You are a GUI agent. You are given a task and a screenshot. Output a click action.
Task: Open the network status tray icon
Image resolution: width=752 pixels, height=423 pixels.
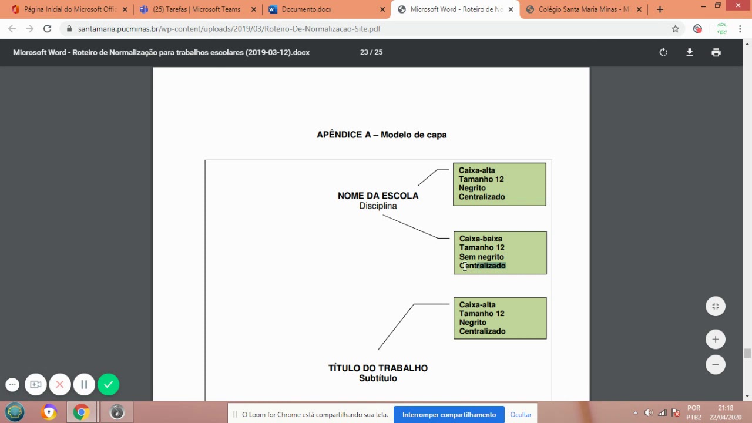662,412
